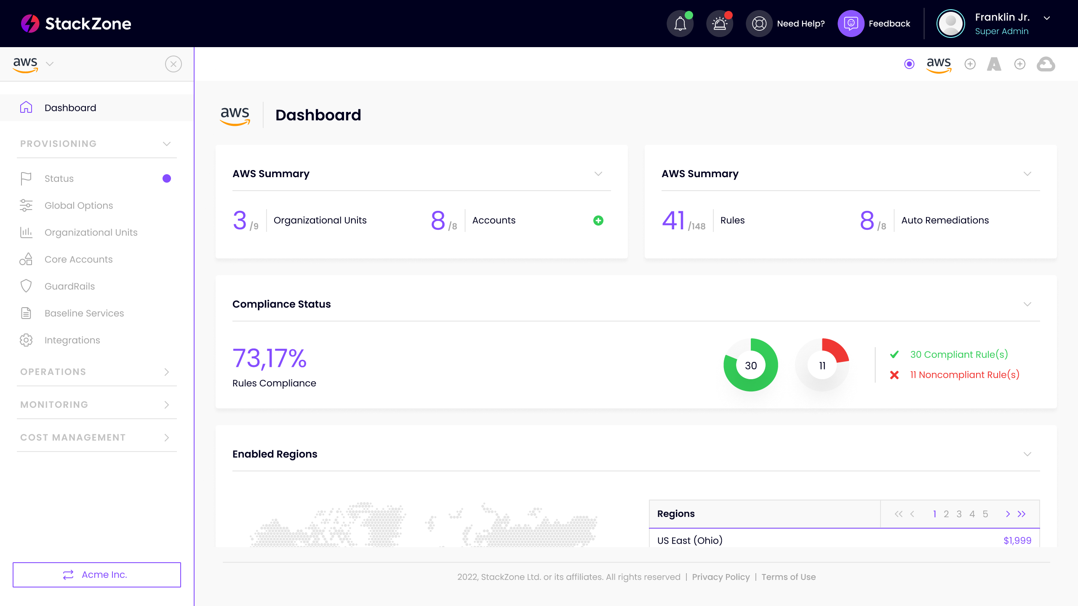Click the green plus beside Accounts
Screen dimensions: 1078x606
[598, 221]
